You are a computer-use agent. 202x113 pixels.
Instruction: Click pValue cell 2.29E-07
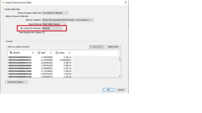pos(67,66)
